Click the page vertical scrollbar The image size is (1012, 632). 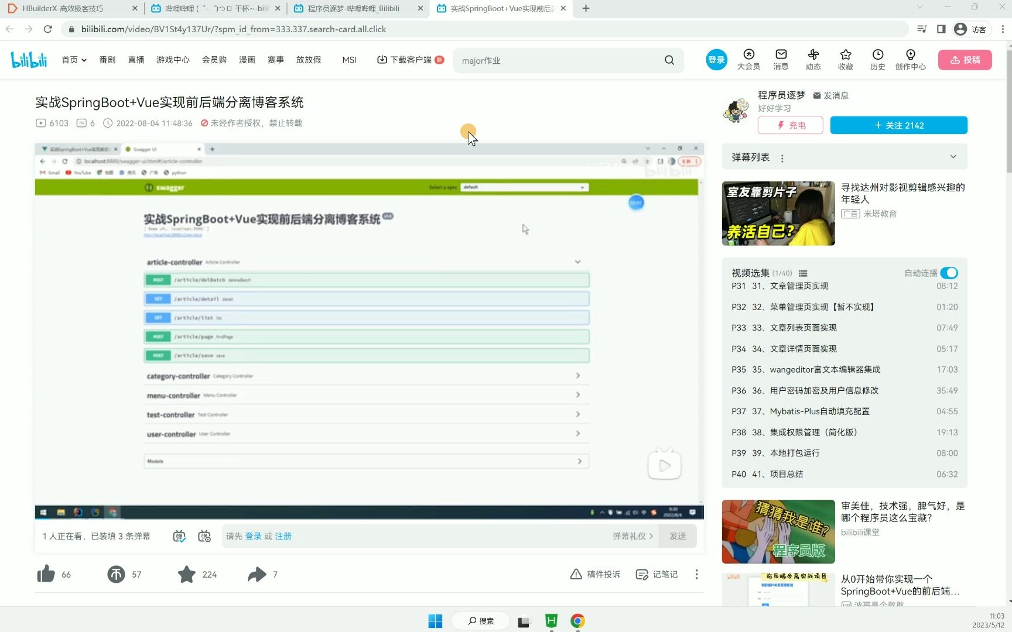coord(1008,111)
